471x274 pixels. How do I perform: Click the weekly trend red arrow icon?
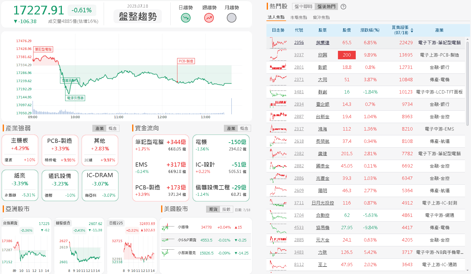(x=209, y=18)
